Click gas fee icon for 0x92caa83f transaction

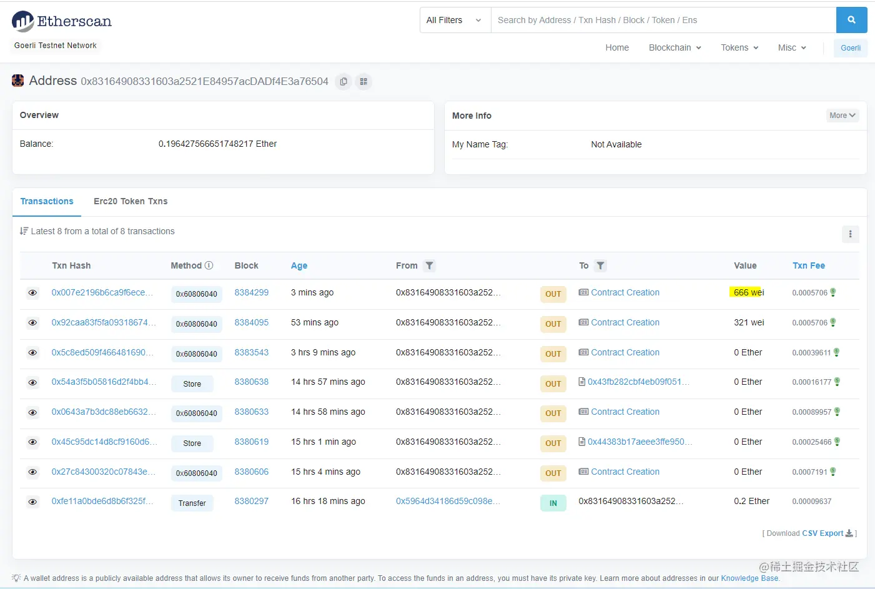(x=833, y=322)
